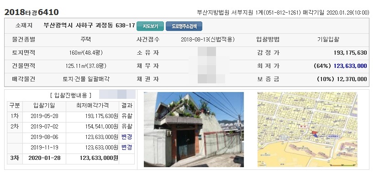Click the 2019-11-19 date cell
Viewport: 374px width, 174px height.
click(x=44, y=147)
